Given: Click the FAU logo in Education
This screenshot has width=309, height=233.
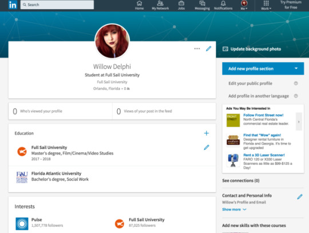Looking at the screenshot, I should [x=22, y=177].
